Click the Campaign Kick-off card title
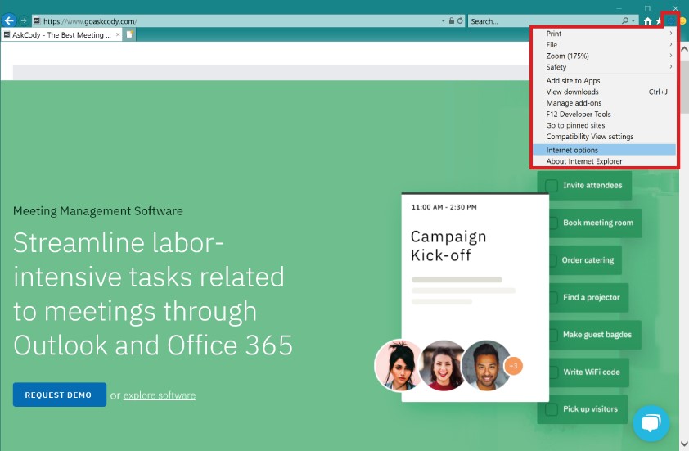Screen dimensions: 689x451 pos(448,246)
